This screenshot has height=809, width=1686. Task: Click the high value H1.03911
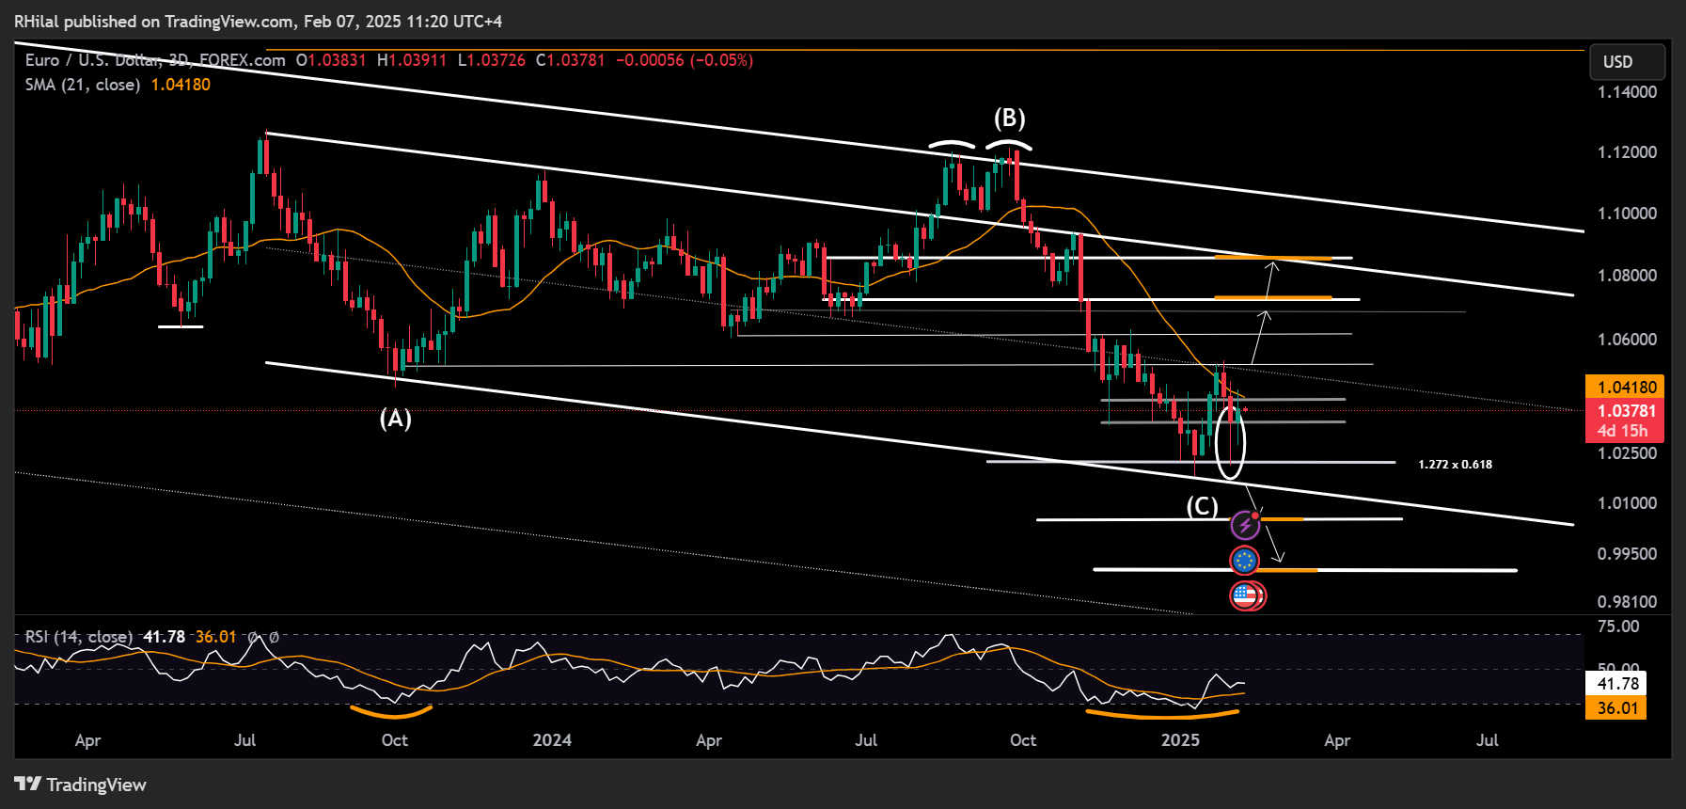[412, 60]
